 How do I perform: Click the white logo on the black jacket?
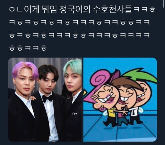[x=74, y=114]
